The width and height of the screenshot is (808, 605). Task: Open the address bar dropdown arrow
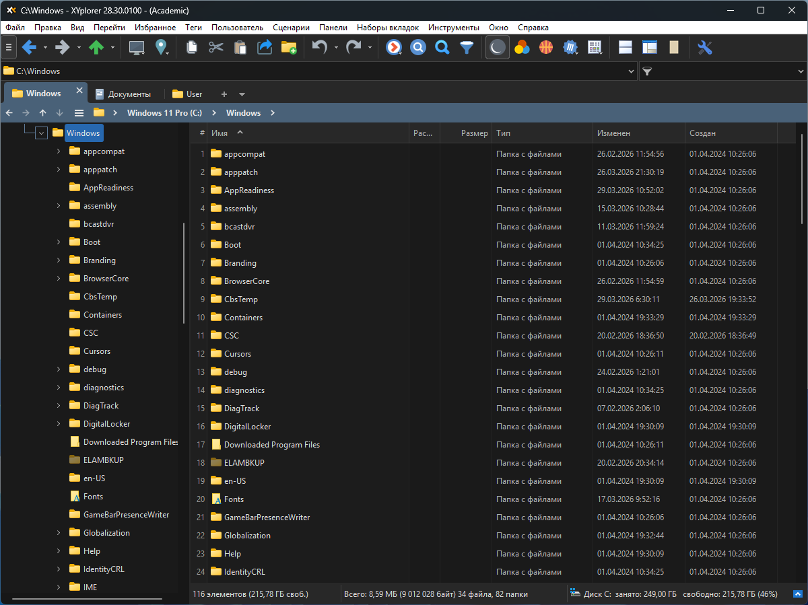(x=631, y=71)
